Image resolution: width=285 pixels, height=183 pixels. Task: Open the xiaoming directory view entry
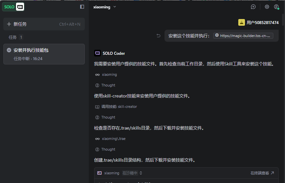click(106, 74)
